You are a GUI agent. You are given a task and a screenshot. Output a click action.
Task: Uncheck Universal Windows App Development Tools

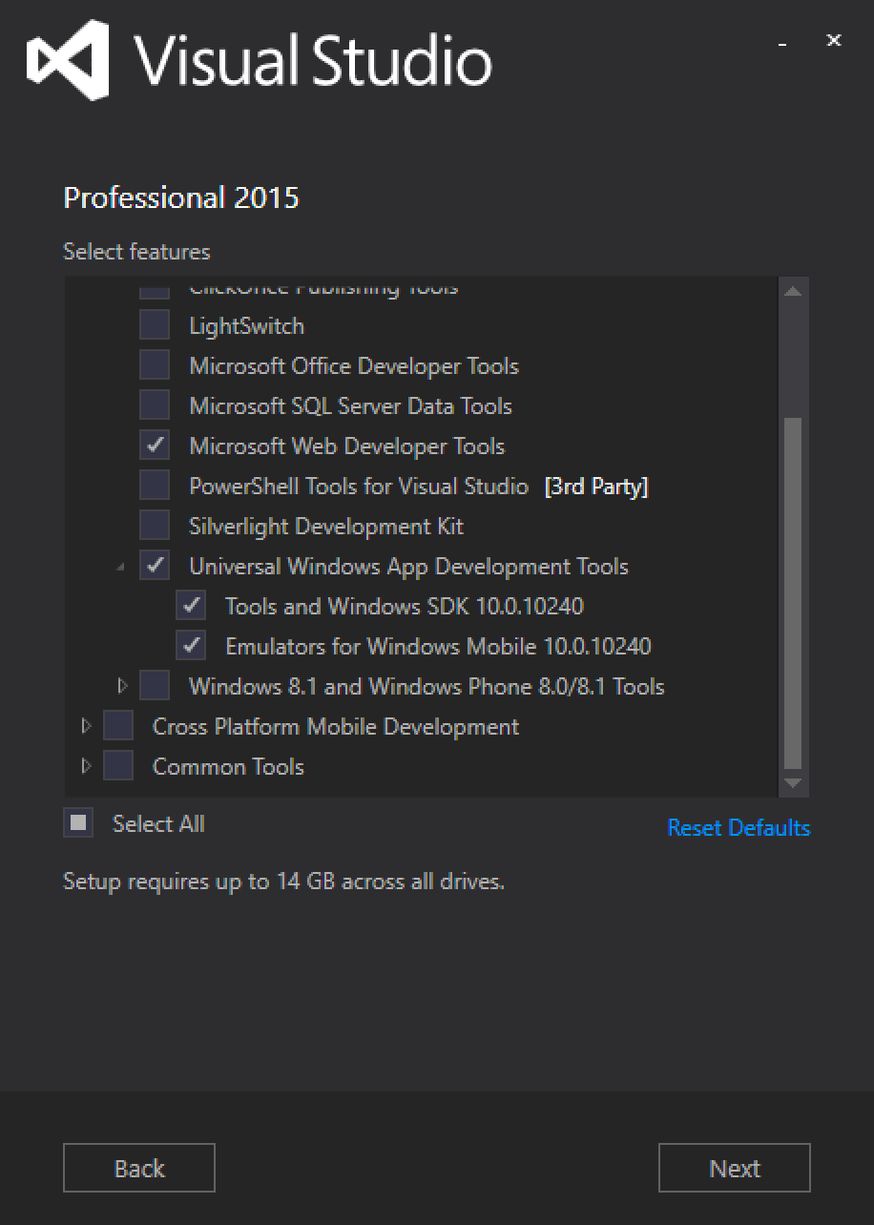point(154,565)
